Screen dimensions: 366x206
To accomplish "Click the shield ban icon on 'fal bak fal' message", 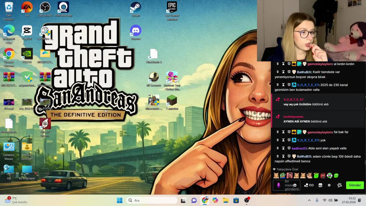I will [x=289, y=132].
